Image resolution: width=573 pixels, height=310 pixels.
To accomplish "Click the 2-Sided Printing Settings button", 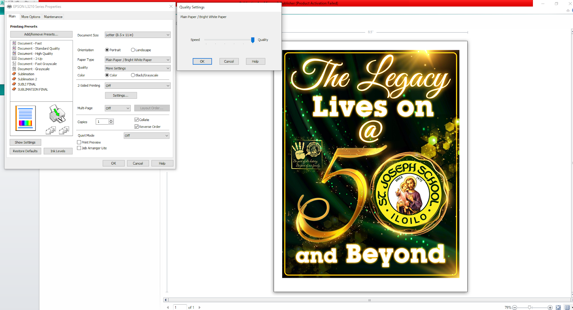I will coord(121,96).
